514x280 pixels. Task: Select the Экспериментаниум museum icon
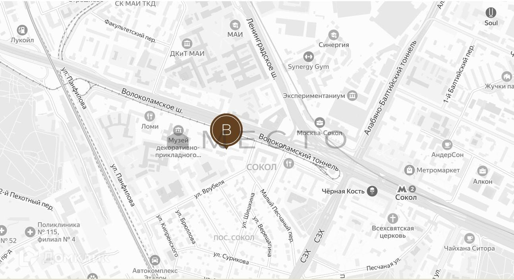coord(352,96)
